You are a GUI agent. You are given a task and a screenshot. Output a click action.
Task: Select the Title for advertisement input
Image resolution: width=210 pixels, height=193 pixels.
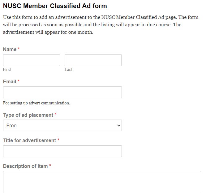(x=62, y=151)
